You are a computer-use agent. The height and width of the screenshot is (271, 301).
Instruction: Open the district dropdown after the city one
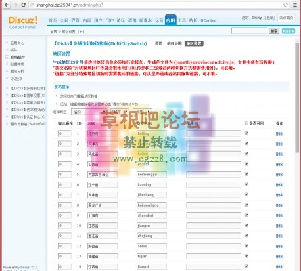(x=142, y=112)
